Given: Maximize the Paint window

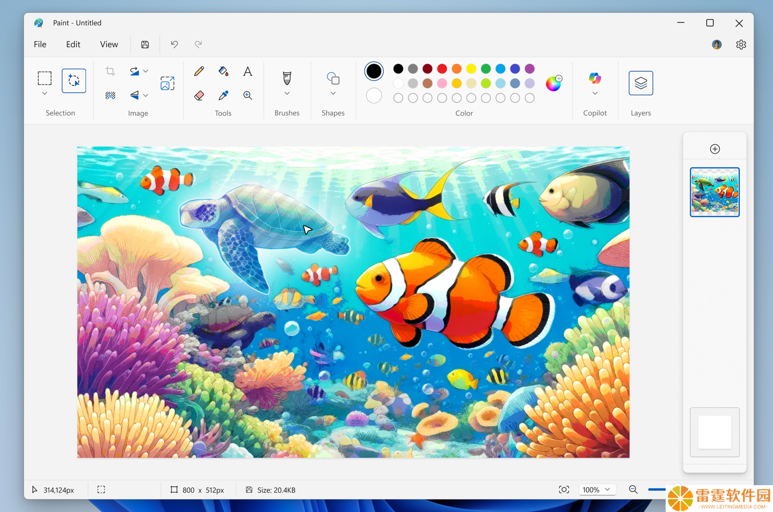Looking at the screenshot, I should point(710,23).
